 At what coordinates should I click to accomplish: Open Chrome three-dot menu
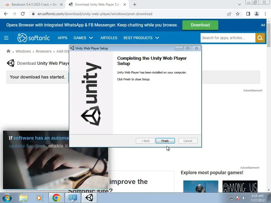[265, 14]
